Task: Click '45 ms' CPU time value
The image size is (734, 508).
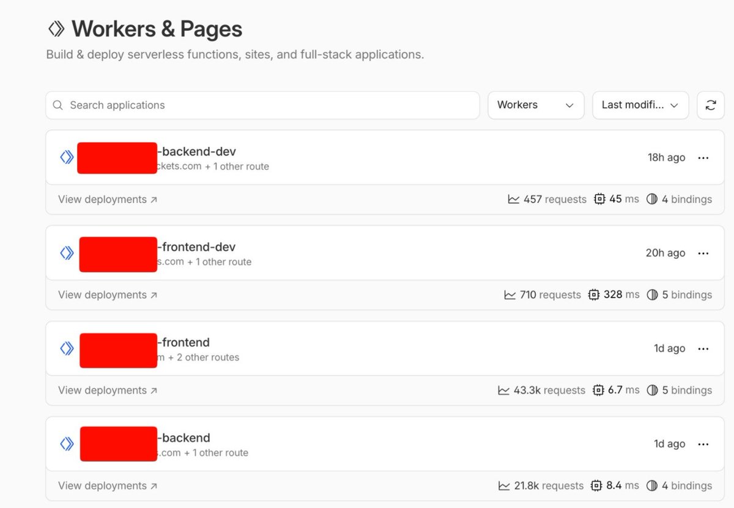Action: coord(624,199)
